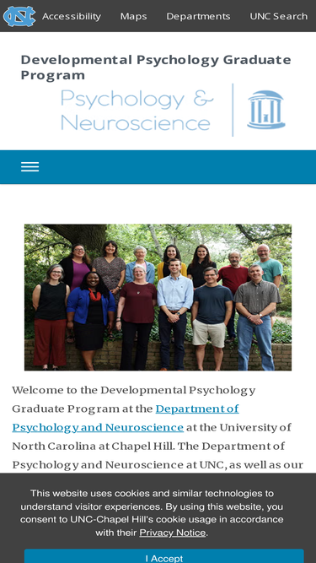Open the hamburger navigation menu

(x=29, y=167)
